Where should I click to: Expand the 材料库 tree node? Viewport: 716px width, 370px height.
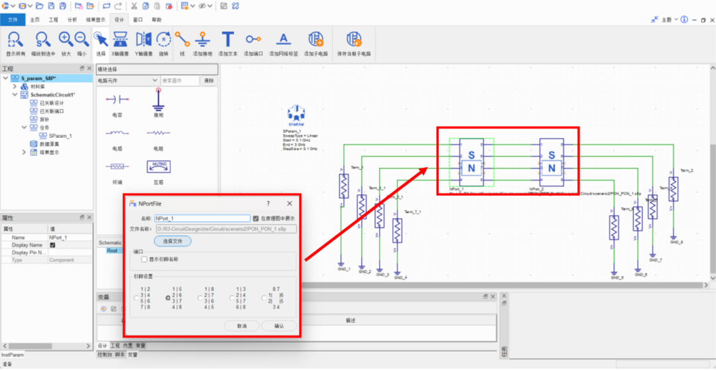(x=15, y=86)
